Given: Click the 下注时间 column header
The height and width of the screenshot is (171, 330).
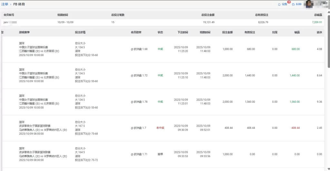Looking at the screenshot, I should (x=183, y=32).
